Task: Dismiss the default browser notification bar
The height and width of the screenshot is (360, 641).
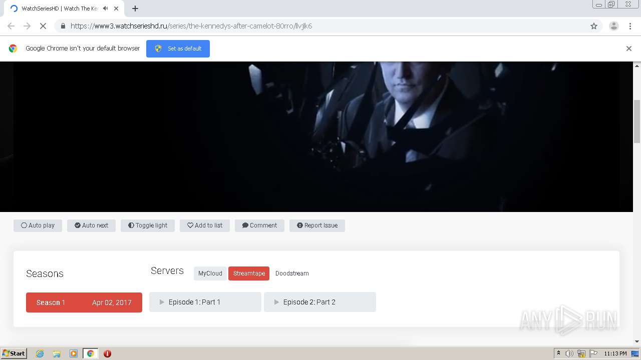Action: coord(629,48)
